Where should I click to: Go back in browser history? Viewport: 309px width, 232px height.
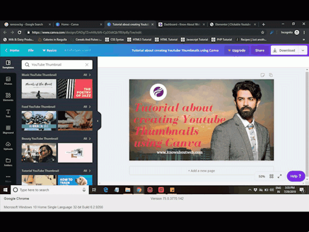(x=5, y=32)
